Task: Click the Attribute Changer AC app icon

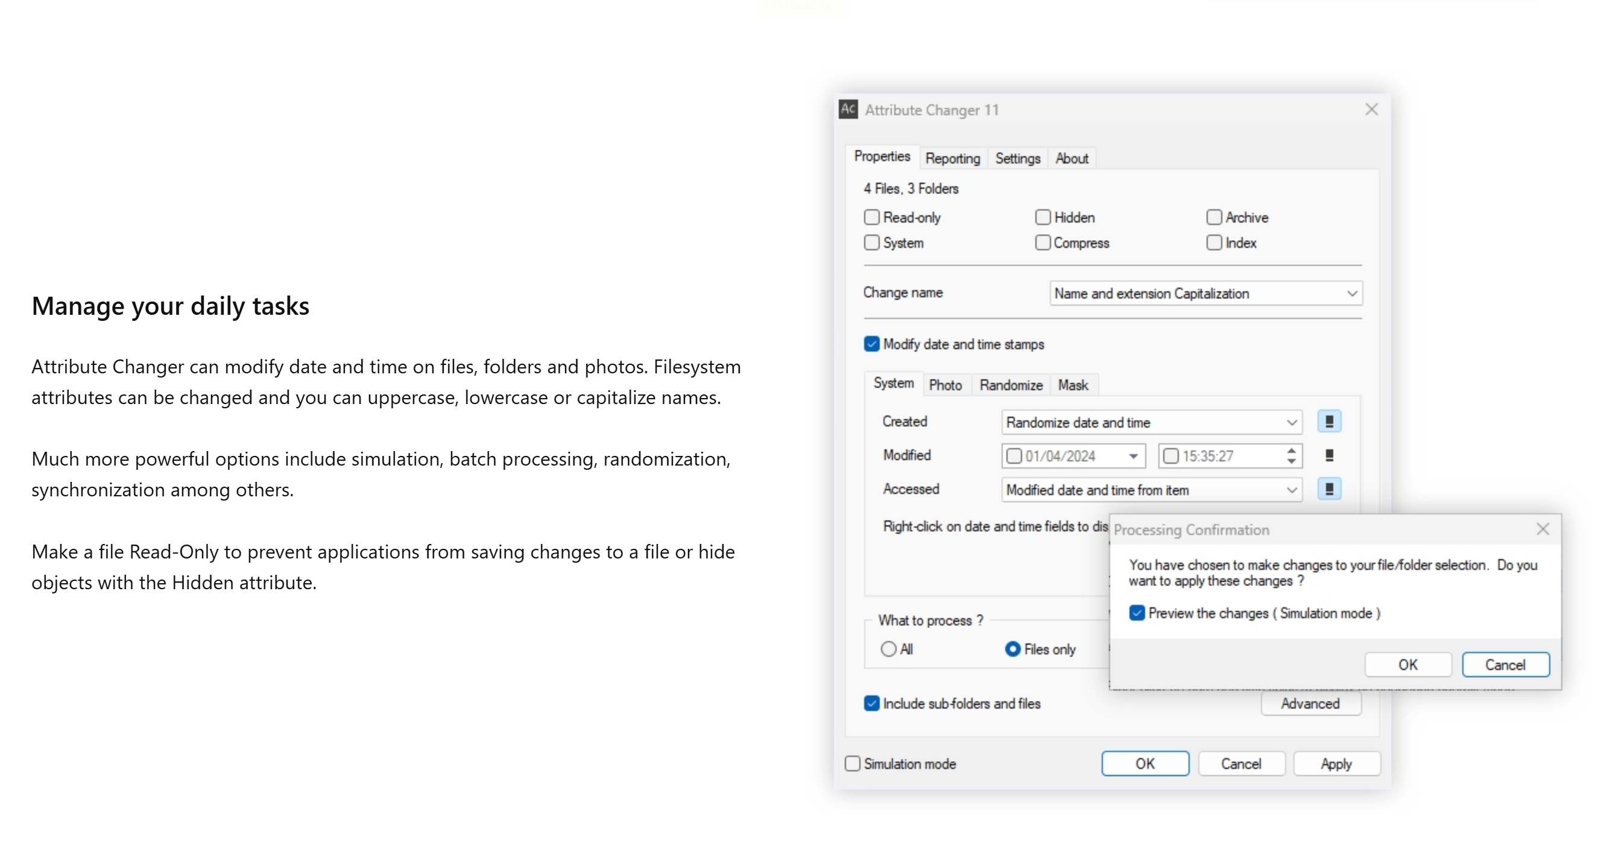Action: click(x=848, y=110)
